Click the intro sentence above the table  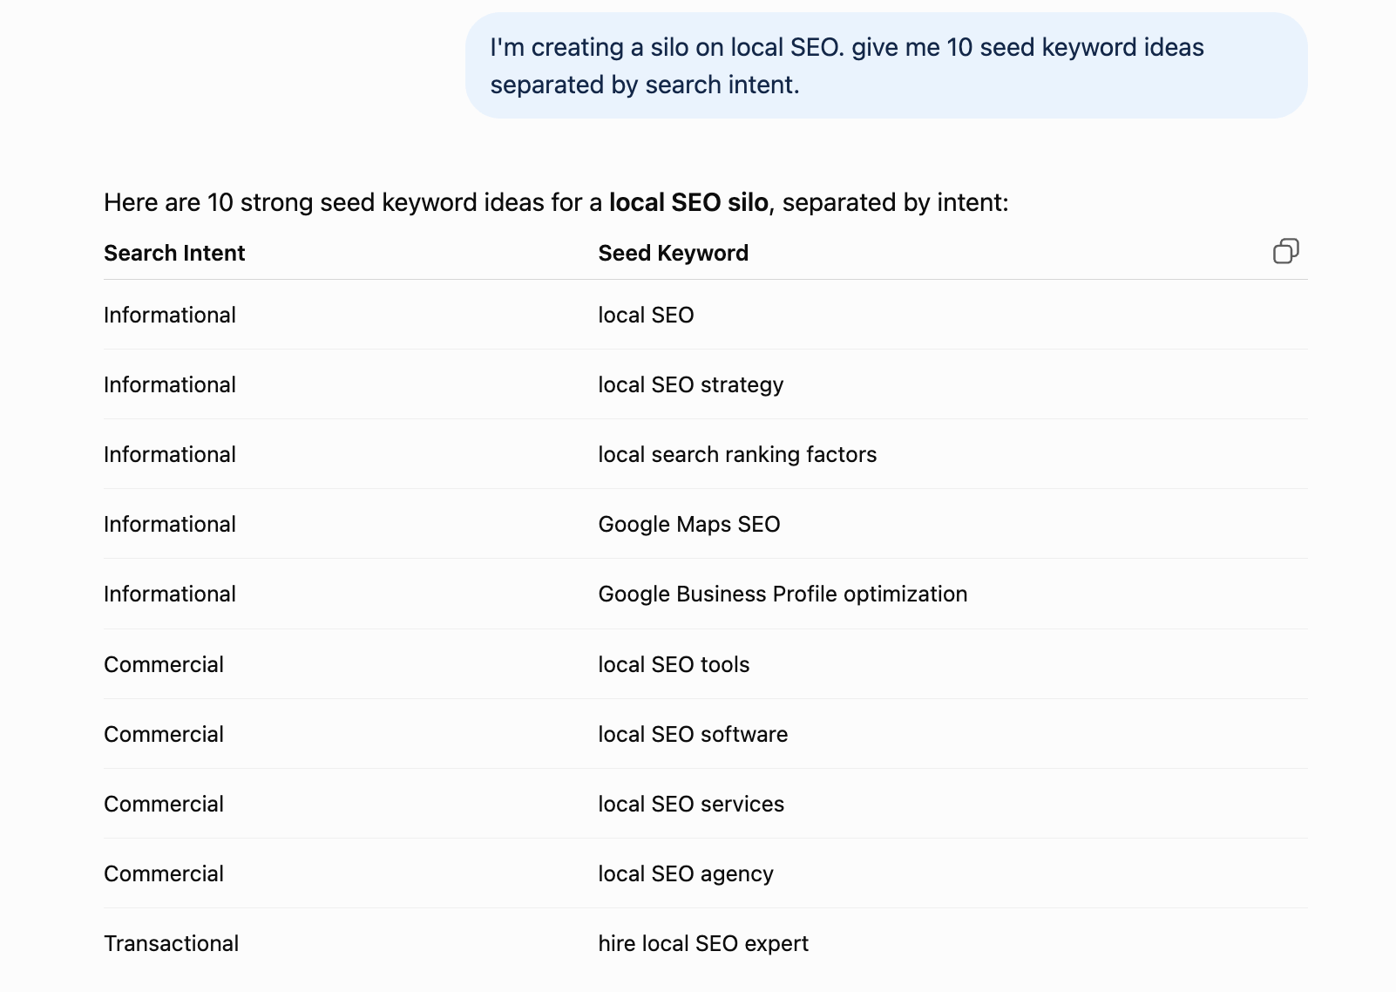point(556,202)
